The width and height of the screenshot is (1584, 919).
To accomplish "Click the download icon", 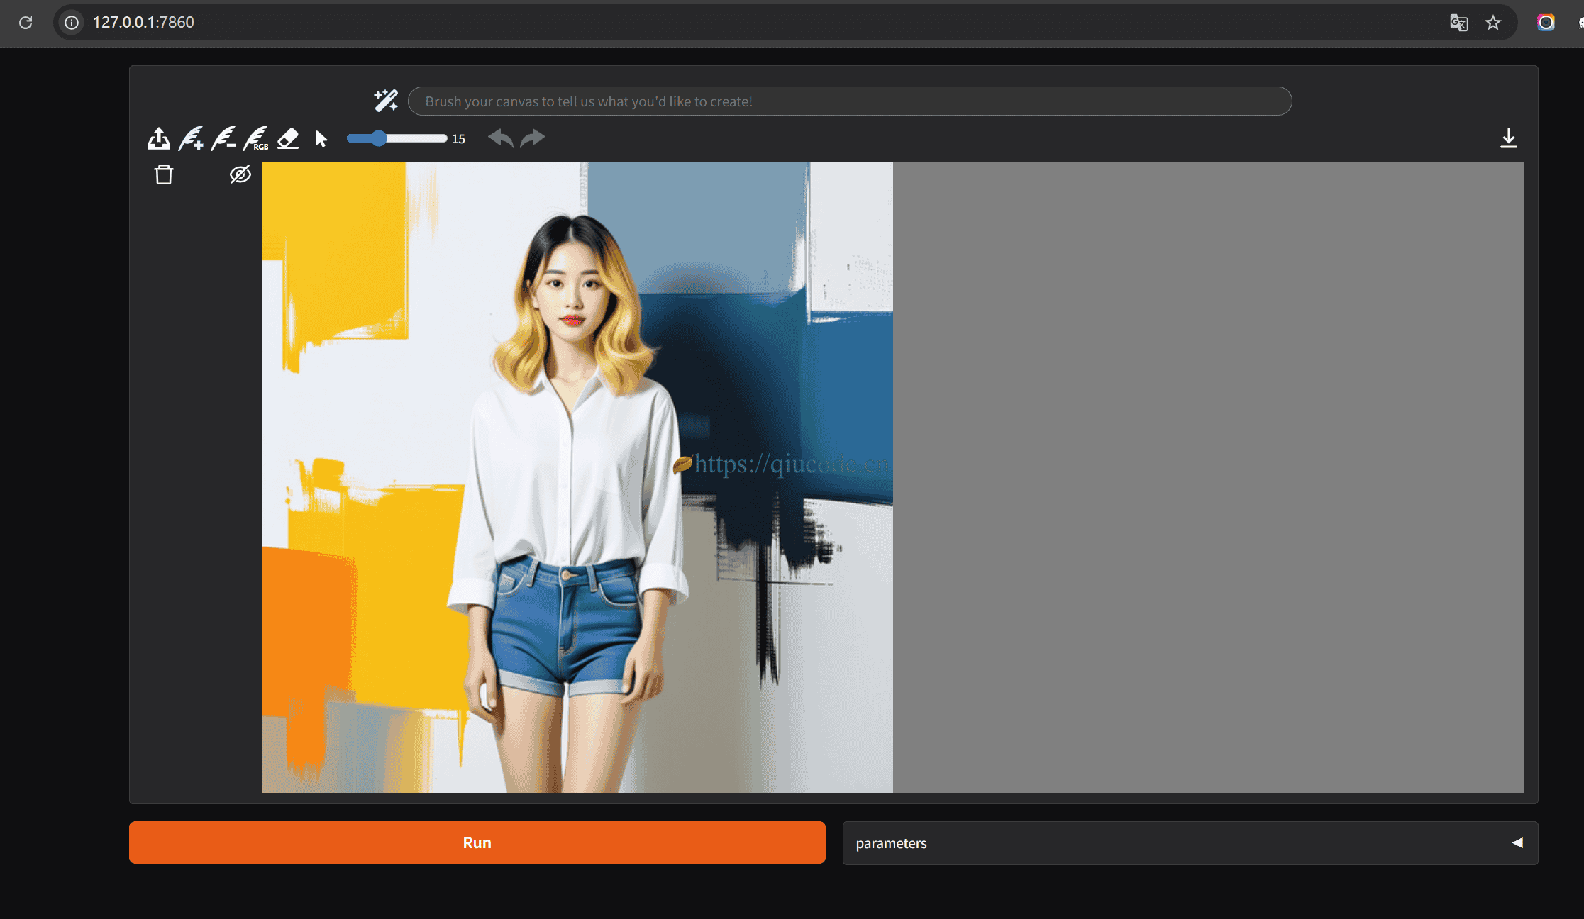I will [1509, 138].
